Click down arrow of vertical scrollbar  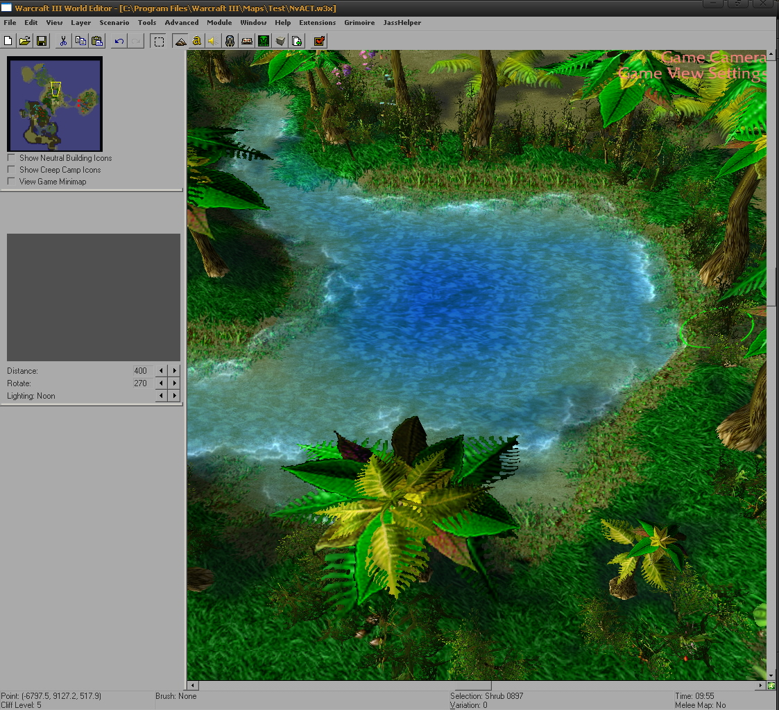(771, 676)
